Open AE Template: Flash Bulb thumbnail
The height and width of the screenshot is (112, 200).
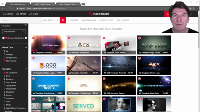point(154,86)
